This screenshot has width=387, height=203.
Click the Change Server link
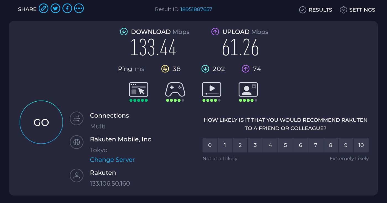[112, 160]
